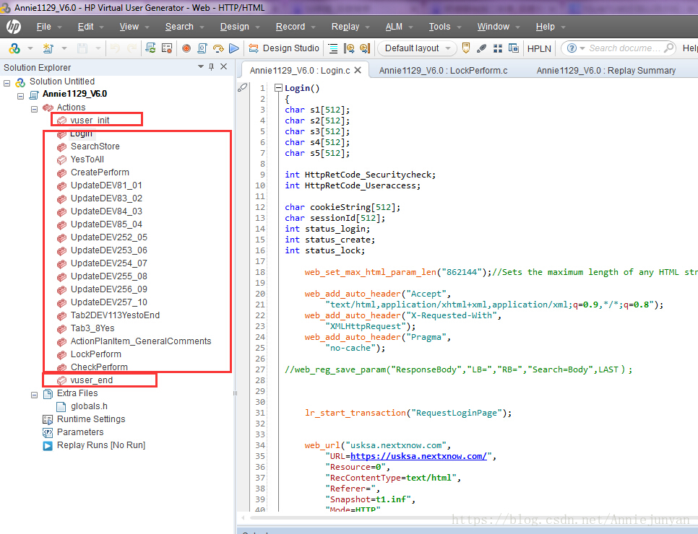Image resolution: width=698 pixels, height=534 pixels.
Task: Close the Solution Explorer panel
Action: (224, 66)
